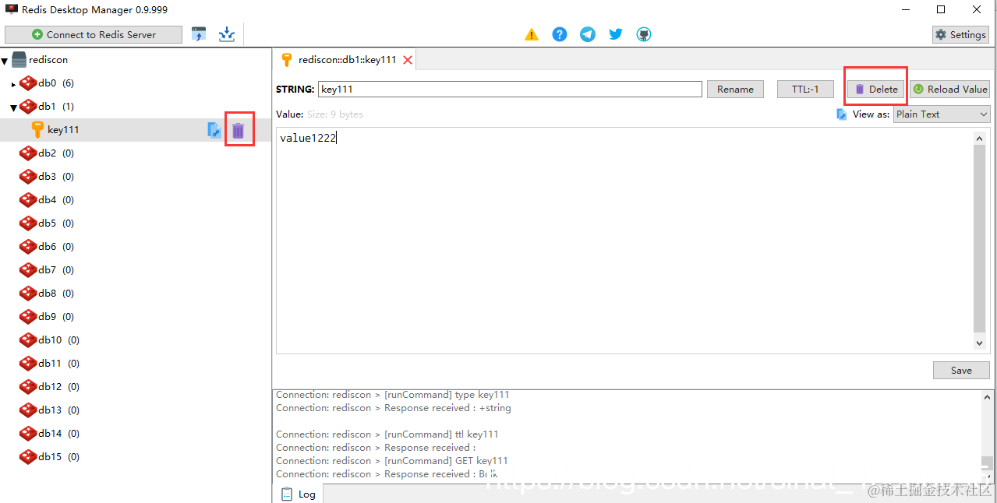
Task: Open Settings
Action: click(960, 34)
